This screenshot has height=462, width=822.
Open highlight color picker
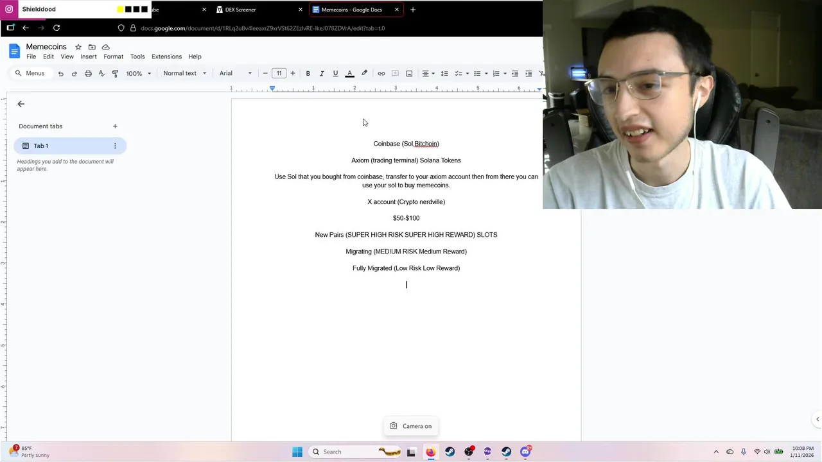pyautogui.click(x=364, y=73)
